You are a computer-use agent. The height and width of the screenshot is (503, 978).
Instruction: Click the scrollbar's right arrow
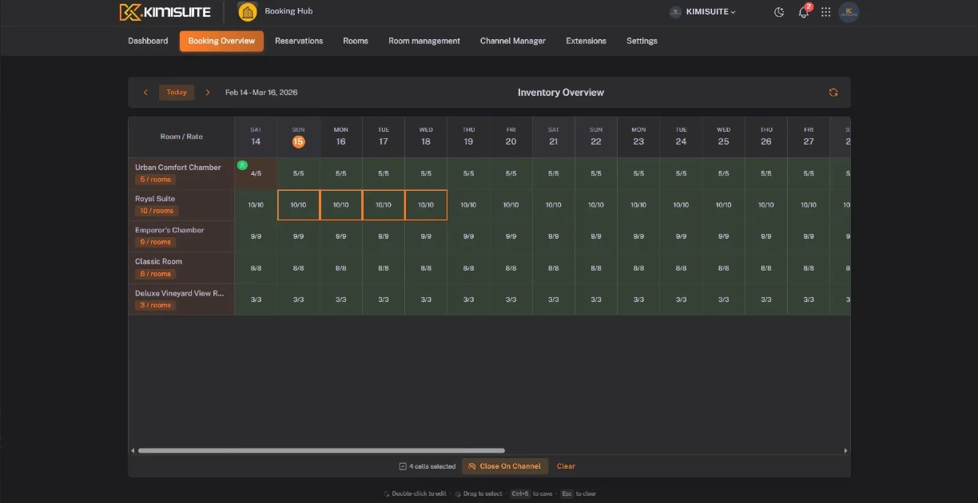pos(845,450)
